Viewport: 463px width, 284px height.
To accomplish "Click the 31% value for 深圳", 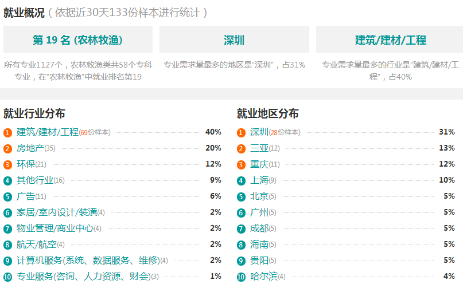I will pos(447,132).
